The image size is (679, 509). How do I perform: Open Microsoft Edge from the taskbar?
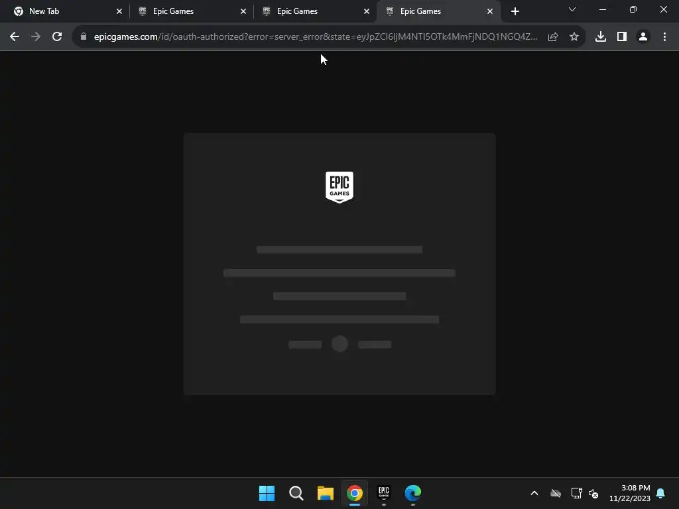(413, 493)
